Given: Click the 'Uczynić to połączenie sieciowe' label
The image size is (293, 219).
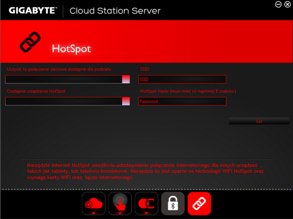Looking at the screenshot, I should point(59,69).
